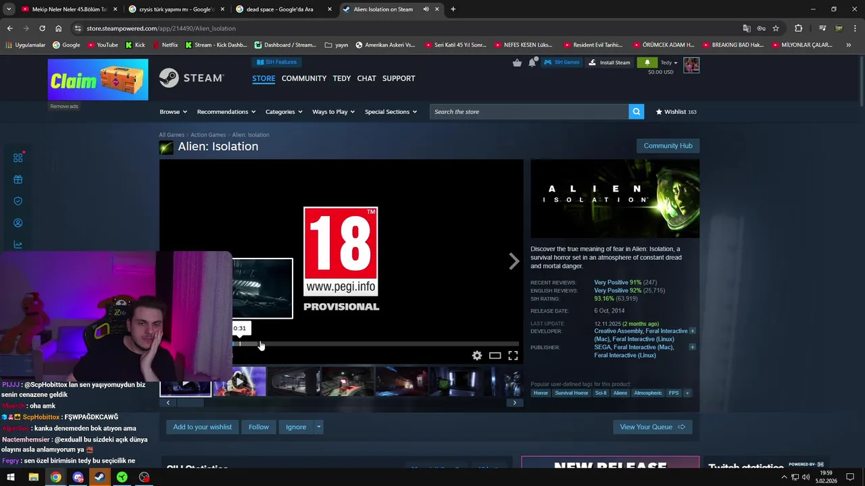865x486 pixels.
Task: Expand the Categories menu
Action: tap(284, 111)
